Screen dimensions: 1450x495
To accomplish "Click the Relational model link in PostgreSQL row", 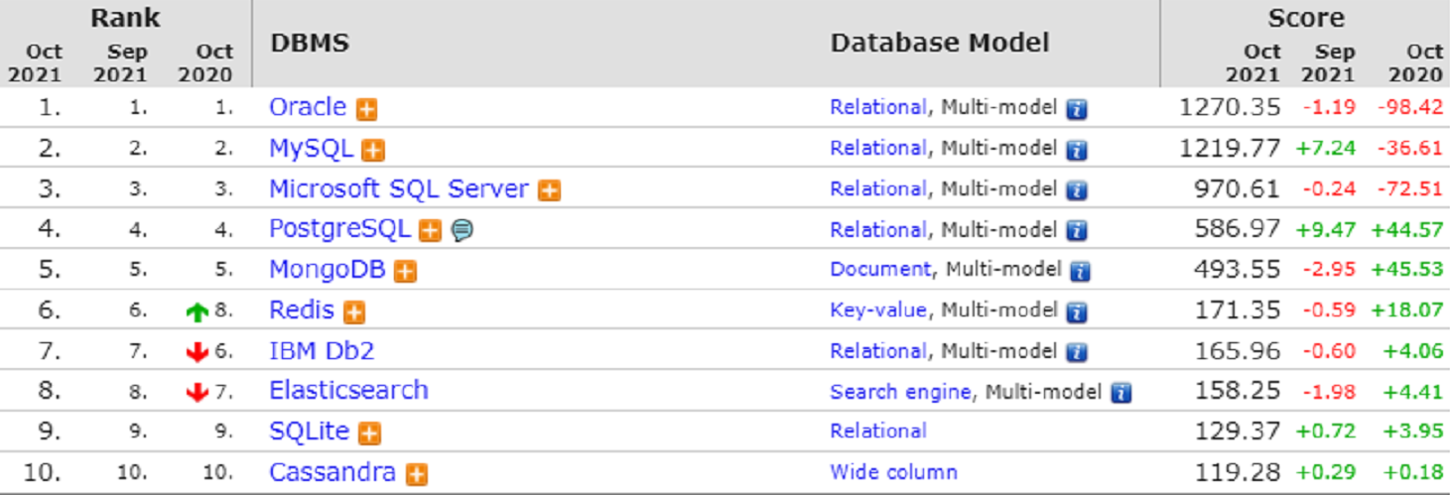I will [x=878, y=229].
